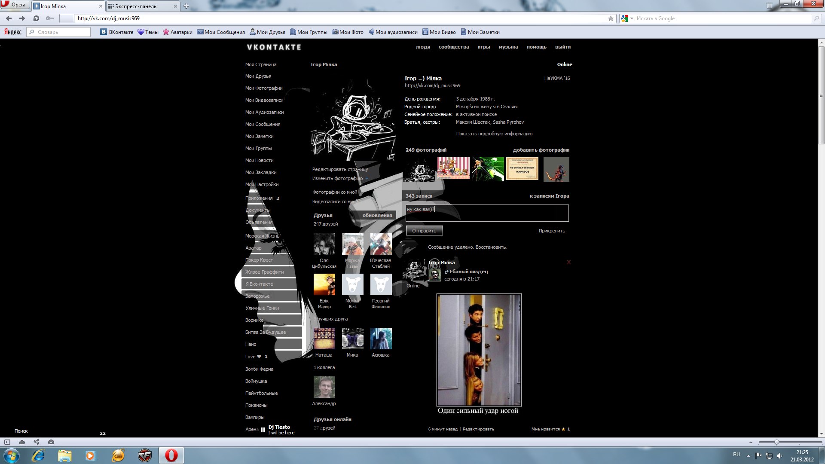Image resolution: width=825 pixels, height=464 pixels.
Task: Delete the wall post with red X
Action: pyautogui.click(x=568, y=262)
